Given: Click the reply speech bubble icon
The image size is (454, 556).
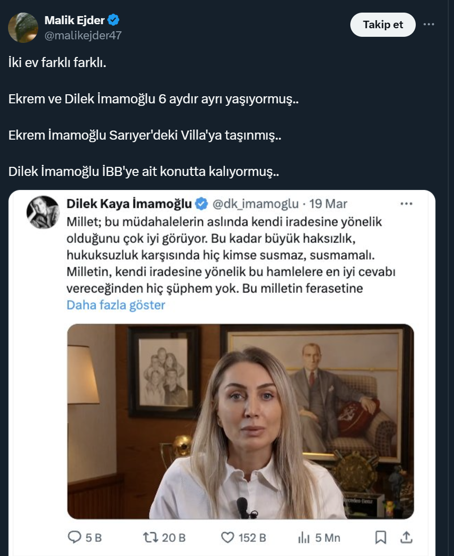Looking at the screenshot, I should [x=74, y=537].
